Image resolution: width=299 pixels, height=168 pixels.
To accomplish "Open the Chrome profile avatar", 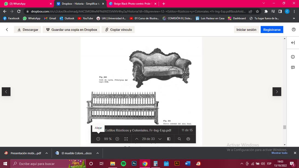I will pos(287,11).
